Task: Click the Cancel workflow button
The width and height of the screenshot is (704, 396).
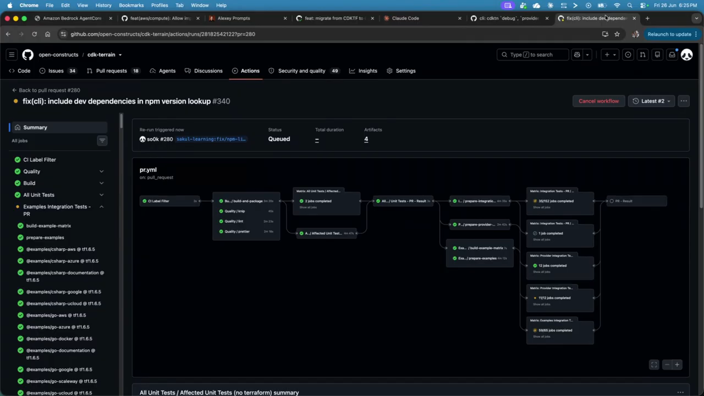Action: coord(598,101)
